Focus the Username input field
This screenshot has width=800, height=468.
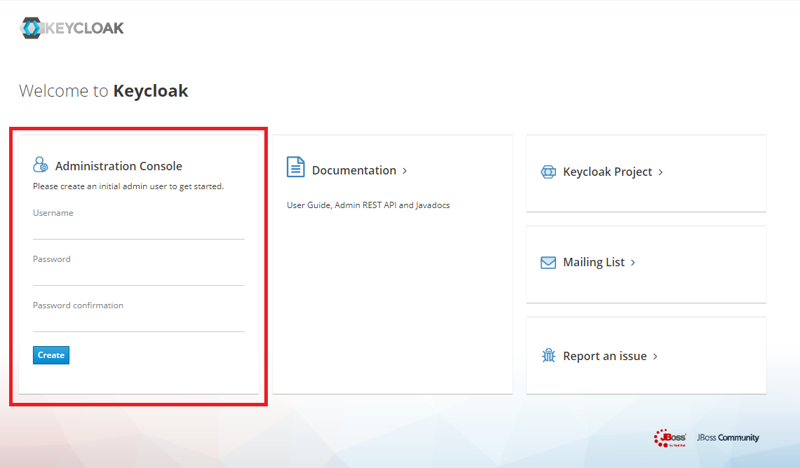coord(139,230)
